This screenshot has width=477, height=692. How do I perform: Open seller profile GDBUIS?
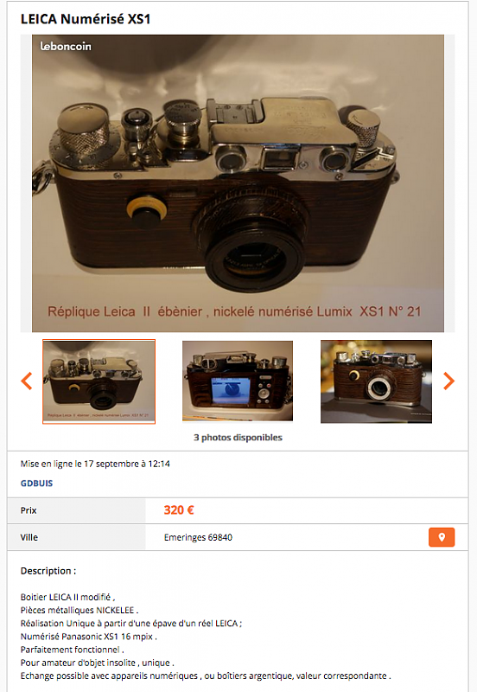[36, 484]
